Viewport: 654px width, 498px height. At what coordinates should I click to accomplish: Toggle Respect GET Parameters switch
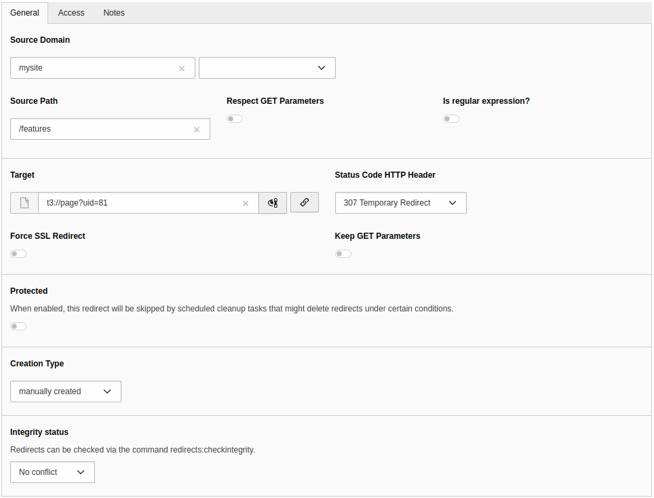(235, 119)
